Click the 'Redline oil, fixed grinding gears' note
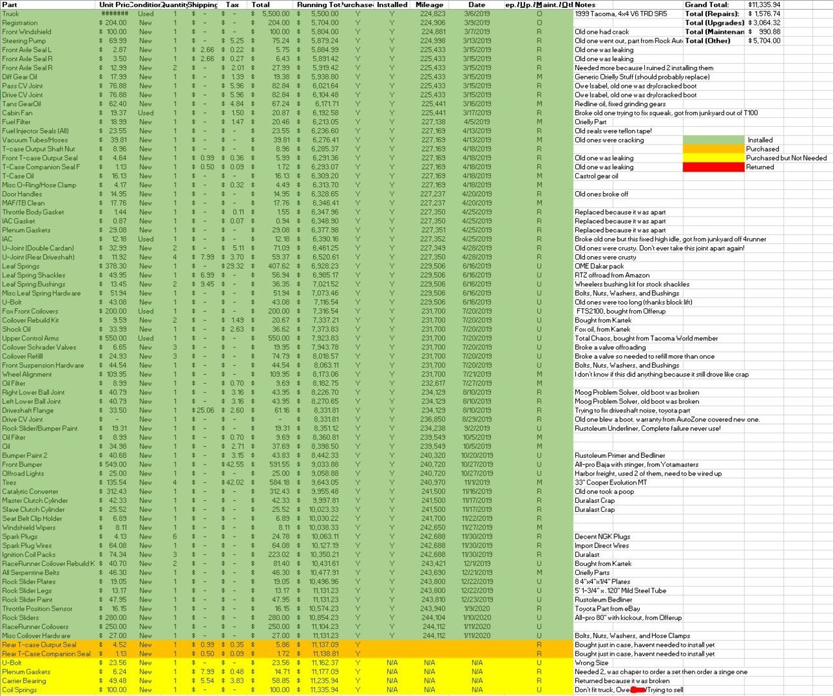Screen dimensions: 833x696 [620, 104]
